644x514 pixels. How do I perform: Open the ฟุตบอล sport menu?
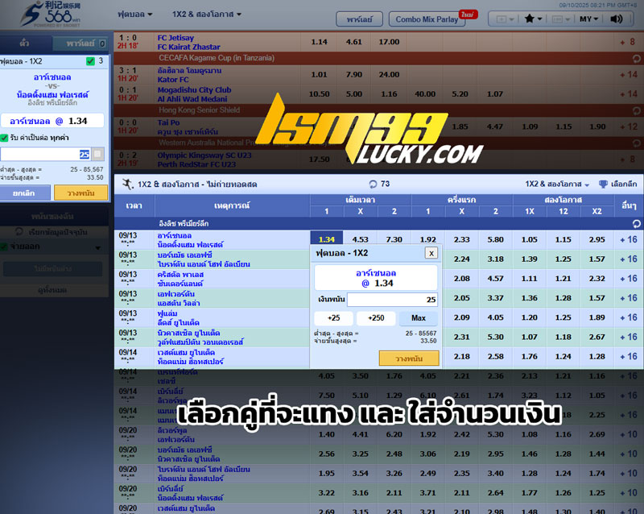click(135, 14)
